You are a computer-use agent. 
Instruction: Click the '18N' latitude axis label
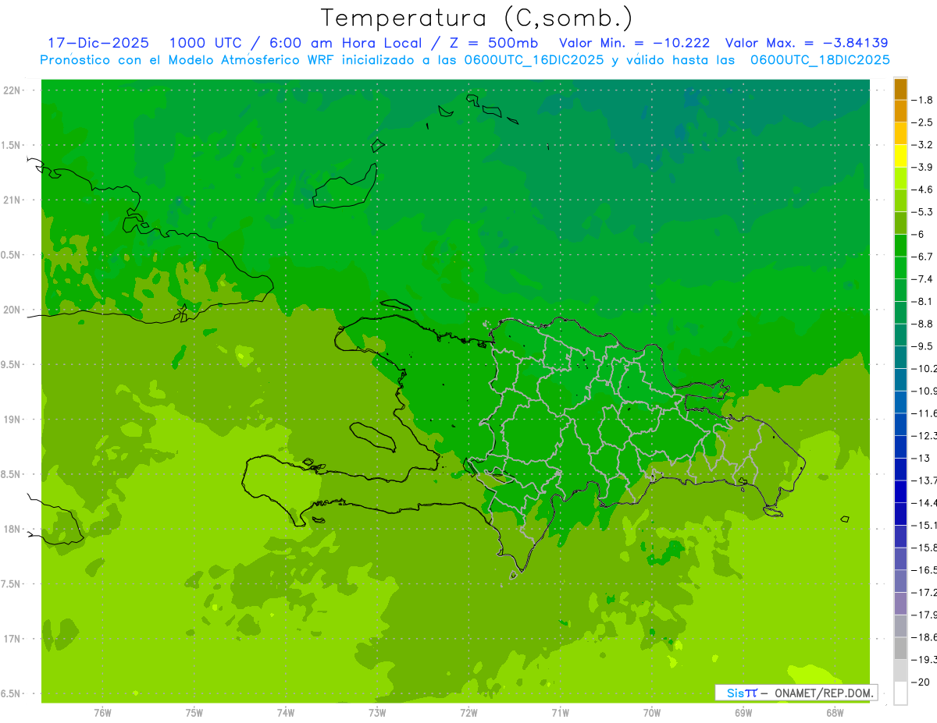coord(12,530)
